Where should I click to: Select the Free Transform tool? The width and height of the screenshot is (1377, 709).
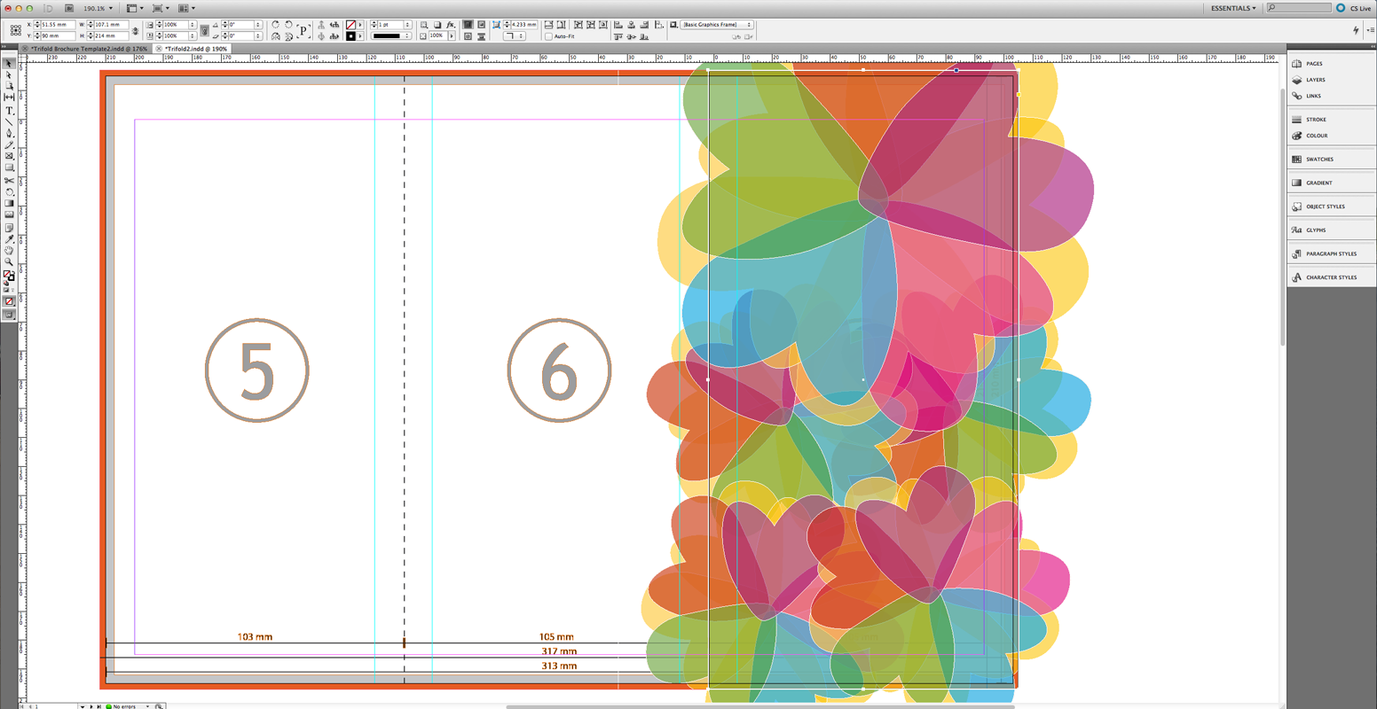coord(9,192)
